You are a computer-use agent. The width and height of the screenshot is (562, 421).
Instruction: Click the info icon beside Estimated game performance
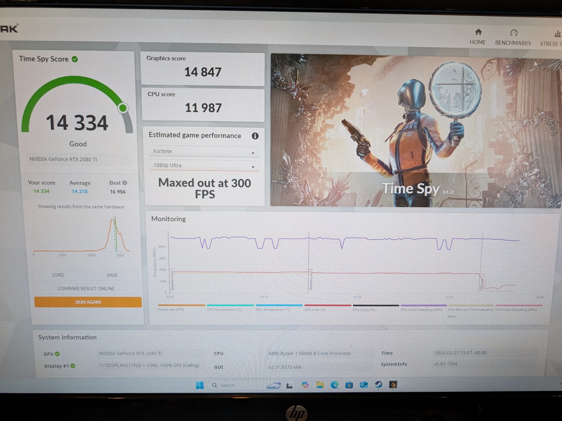[x=255, y=136]
